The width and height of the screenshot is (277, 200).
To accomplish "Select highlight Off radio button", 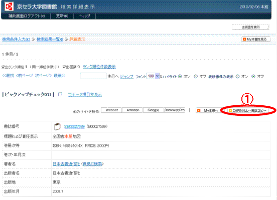I will (x=196, y=76).
